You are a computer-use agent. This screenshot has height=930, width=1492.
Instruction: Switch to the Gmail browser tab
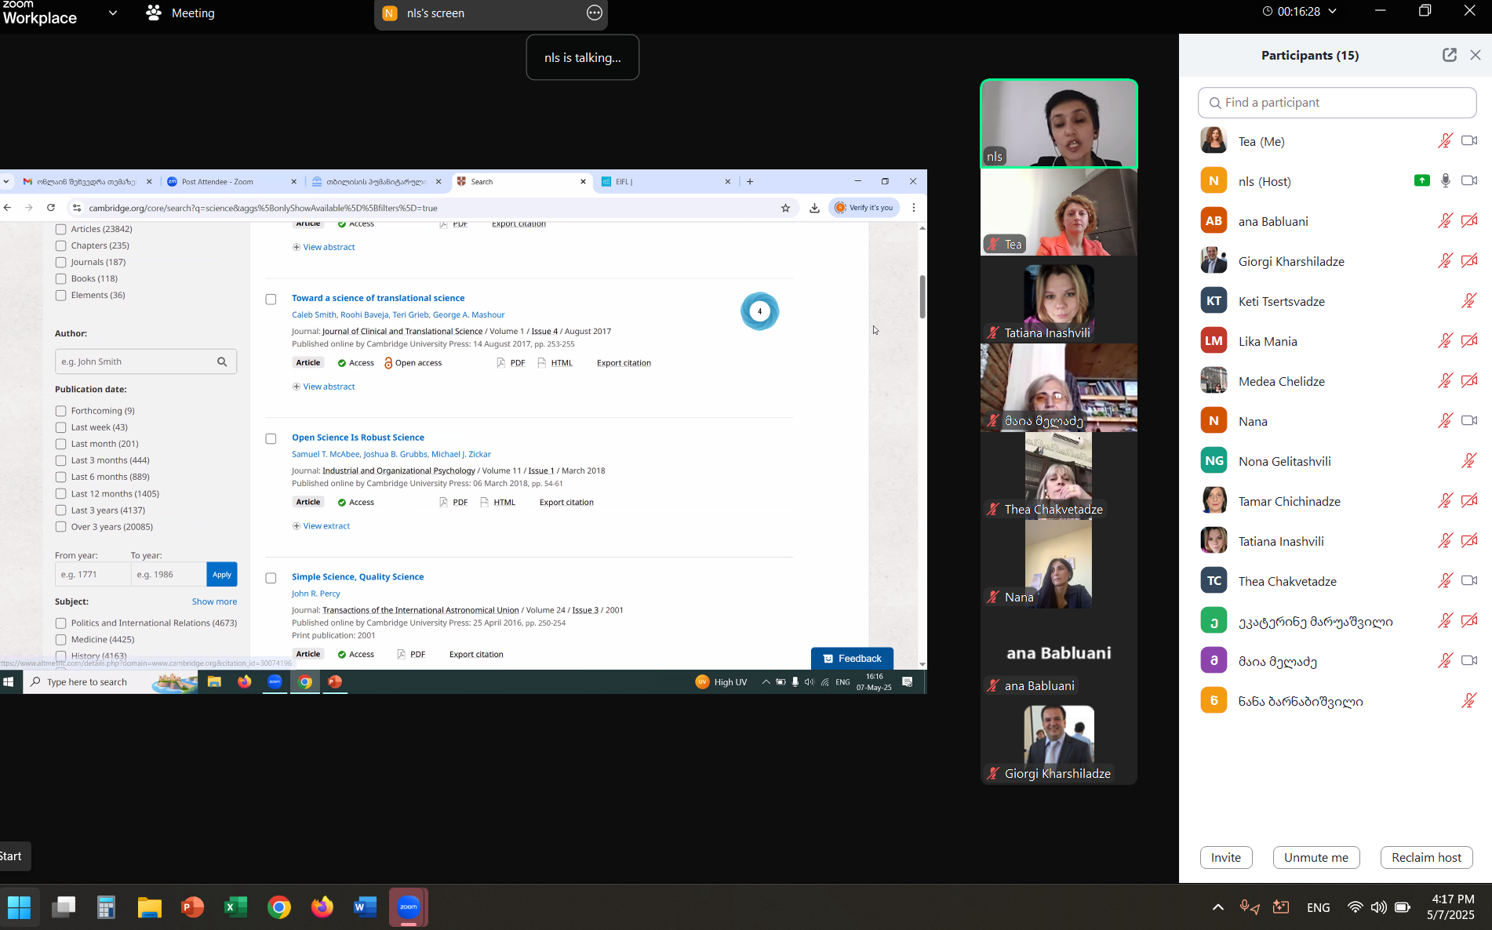tap(86, 181)
